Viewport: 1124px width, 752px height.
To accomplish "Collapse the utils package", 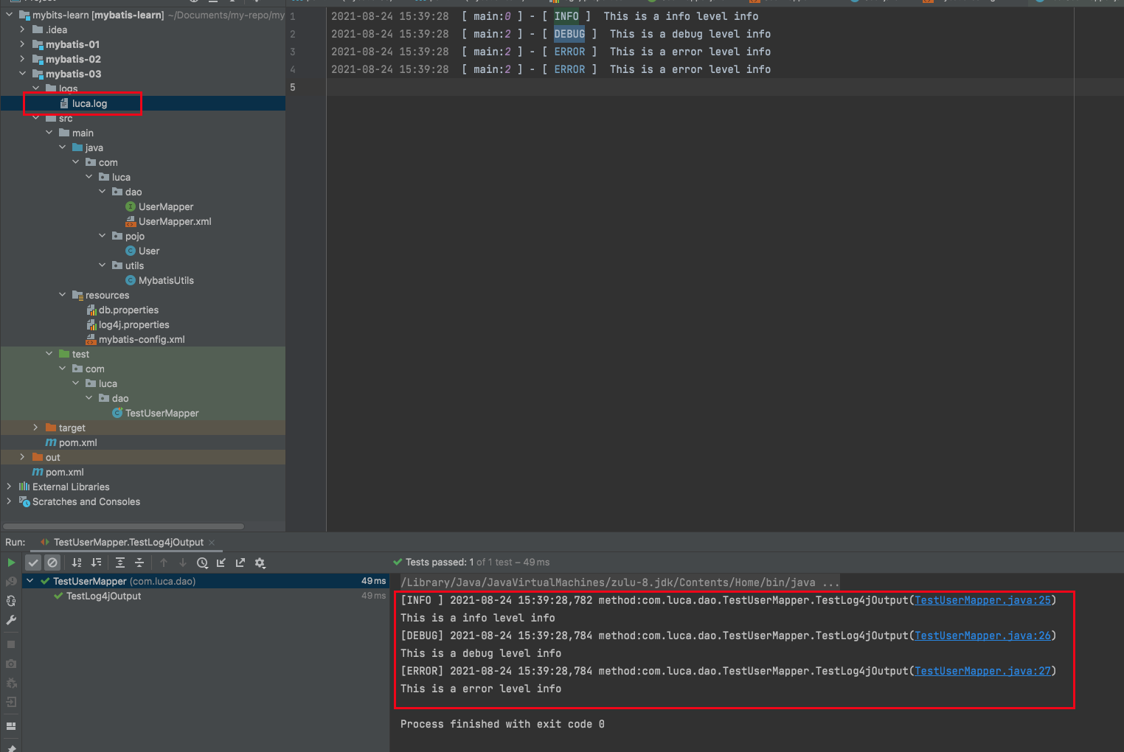I will pyautogui.click(x=102, y=265).
